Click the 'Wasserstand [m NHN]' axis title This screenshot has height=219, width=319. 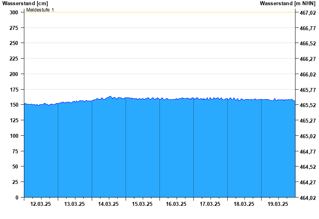coord(287,3)
